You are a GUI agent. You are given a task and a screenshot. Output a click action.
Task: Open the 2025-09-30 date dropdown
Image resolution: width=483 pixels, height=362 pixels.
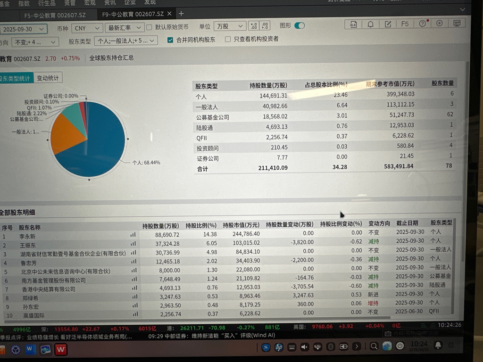pyautogui.click(x=24, y=29)
